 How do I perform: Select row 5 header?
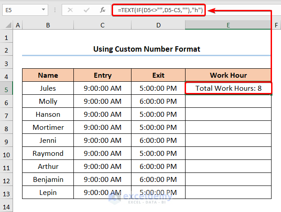(x=7, y=88)
